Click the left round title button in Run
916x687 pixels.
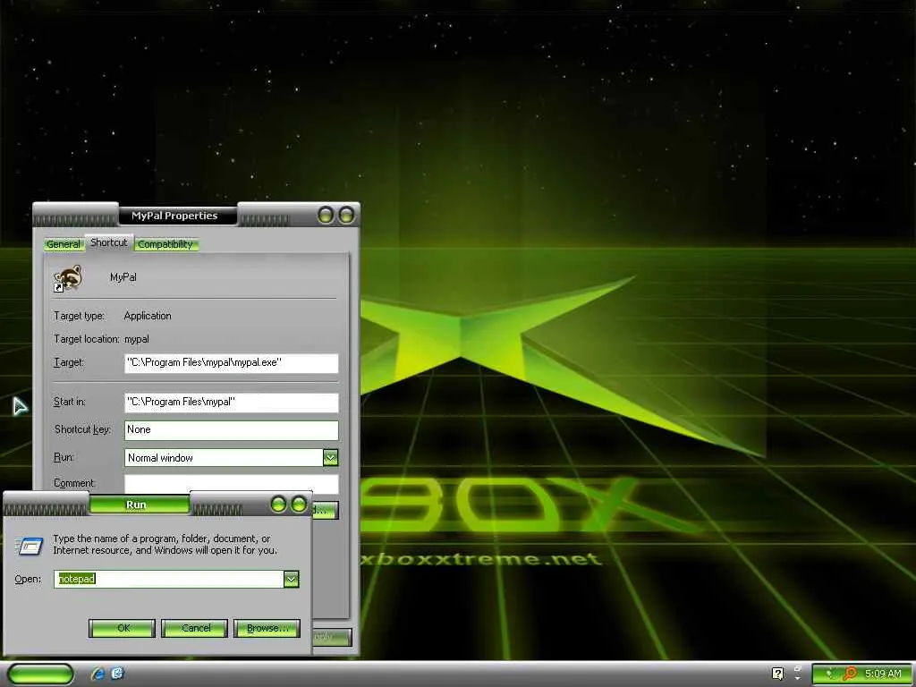pyautogui.click(x=279, y=505)
